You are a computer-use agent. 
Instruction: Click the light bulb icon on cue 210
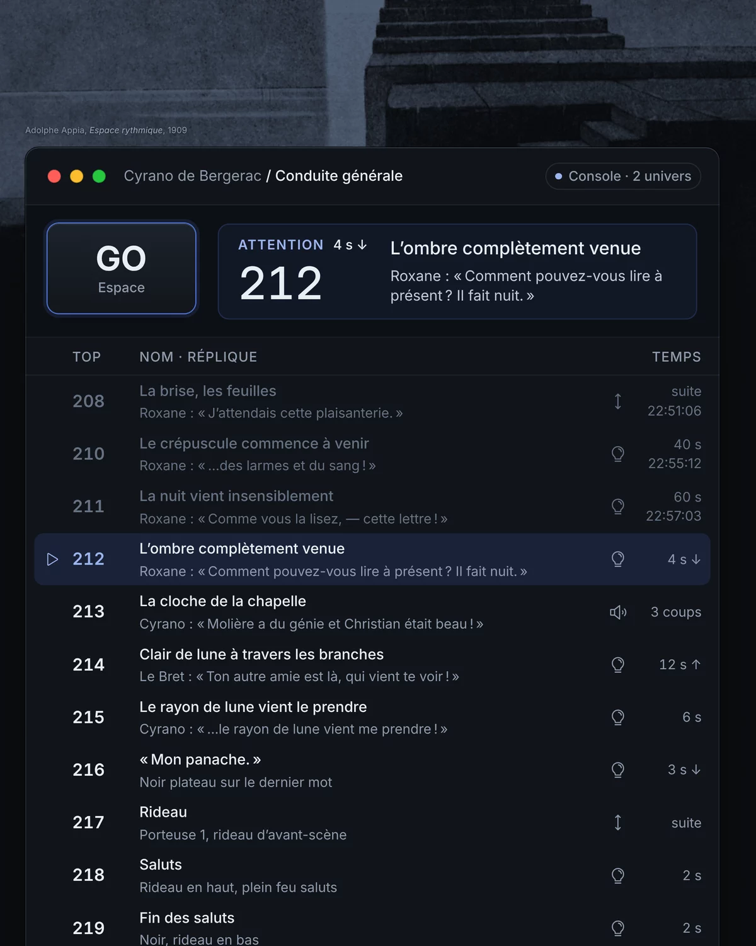tap(618, 454)
